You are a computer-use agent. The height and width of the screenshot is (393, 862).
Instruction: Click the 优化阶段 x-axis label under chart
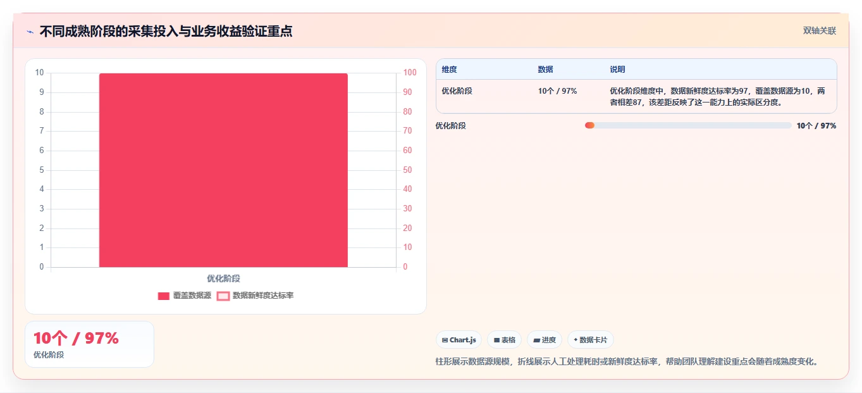click(223, 278)
